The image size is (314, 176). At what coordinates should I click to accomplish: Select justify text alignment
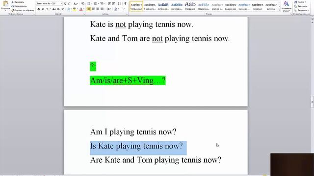(x=102, y=9)
